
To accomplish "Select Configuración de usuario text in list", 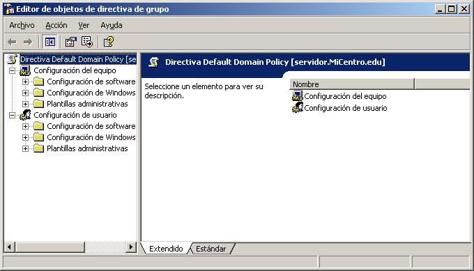I will [x=346, y=108].
